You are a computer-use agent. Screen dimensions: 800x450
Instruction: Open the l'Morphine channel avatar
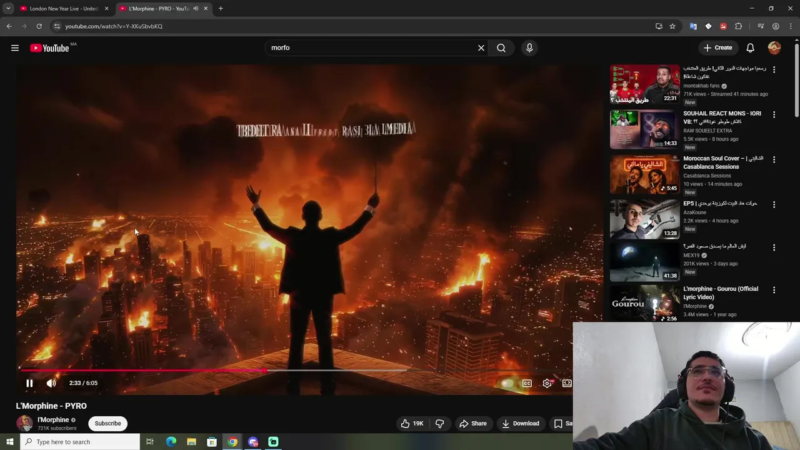[x=24, y=423]
